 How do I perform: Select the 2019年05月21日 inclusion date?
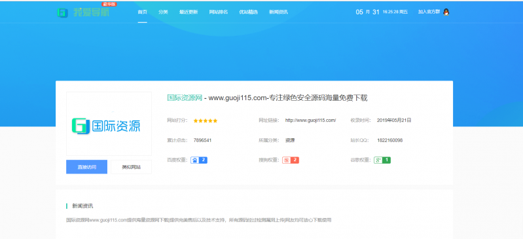coord(394,120)
